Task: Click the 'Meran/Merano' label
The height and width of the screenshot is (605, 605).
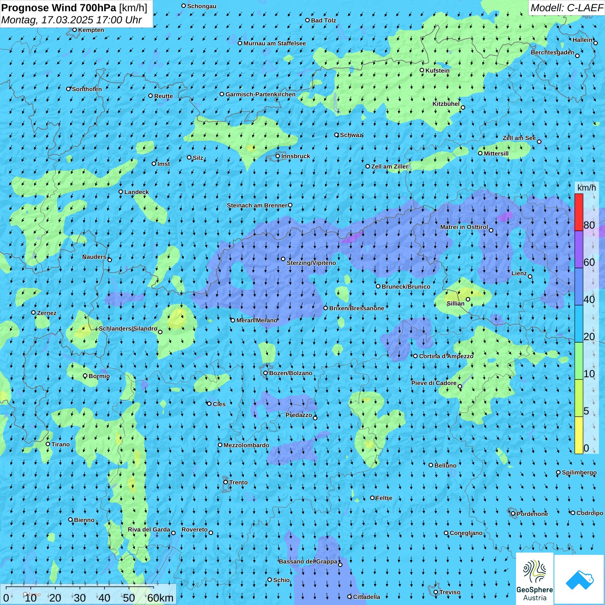Action: (x=257, y=320)
